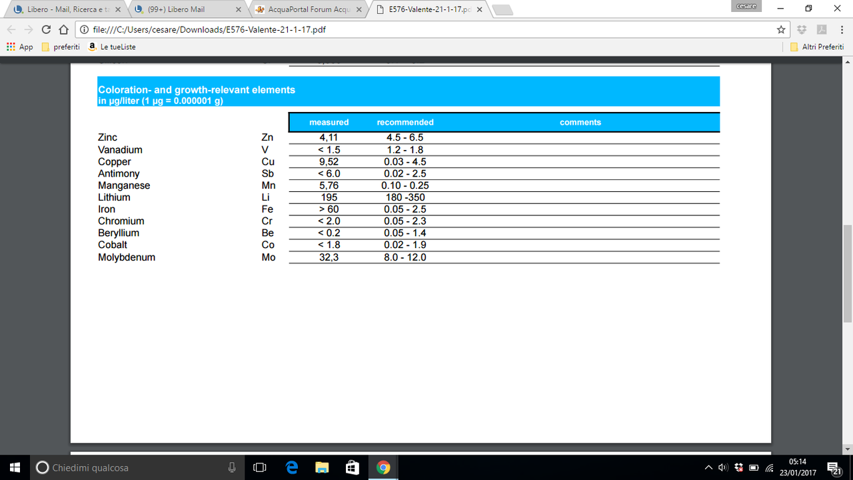
Task: Launch Microsoft Edge from the taskbar
Action: [291, 468]
